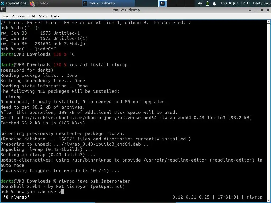The width and height of the screenshot is (271, 203).
Task: Click the 'Unpacking rlwrap (0.43-1build3)' line
Action: tap(47, 150)
